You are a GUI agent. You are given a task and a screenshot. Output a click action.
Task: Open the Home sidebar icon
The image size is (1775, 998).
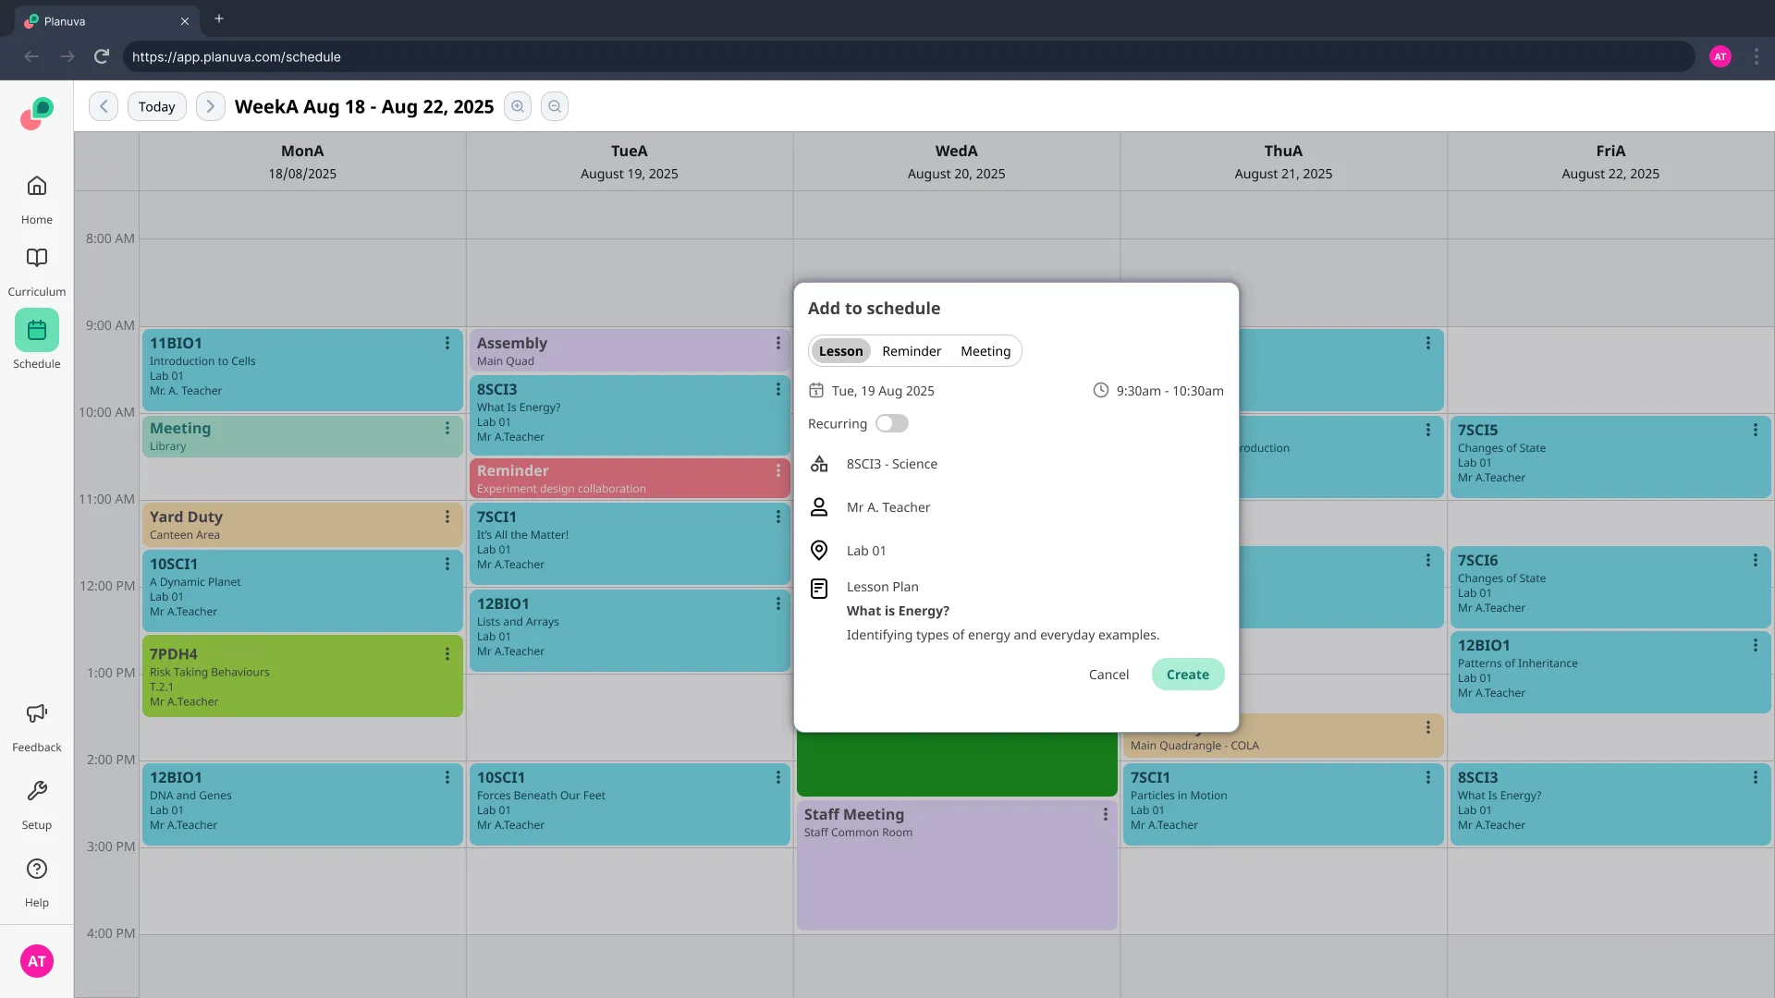click(x=37, y=187)
